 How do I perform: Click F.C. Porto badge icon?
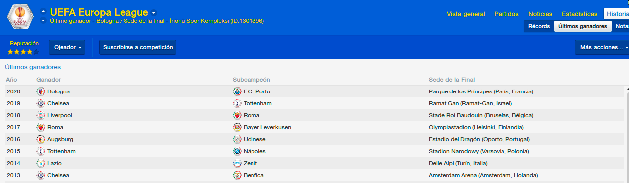click(x=237, y=91)
